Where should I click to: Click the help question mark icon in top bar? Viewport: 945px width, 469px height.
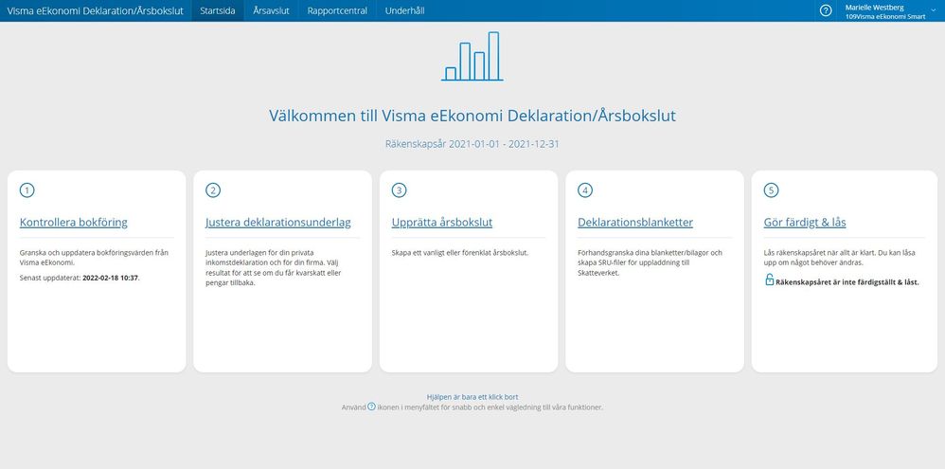click(x=826, y=10)
